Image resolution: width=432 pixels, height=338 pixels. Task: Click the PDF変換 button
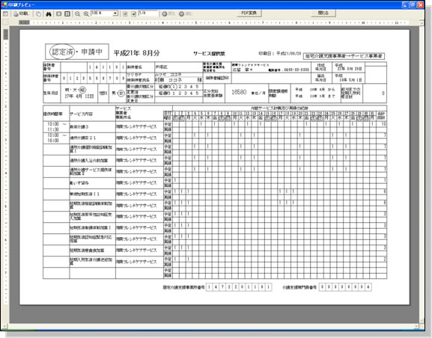(x=249, y=13)
